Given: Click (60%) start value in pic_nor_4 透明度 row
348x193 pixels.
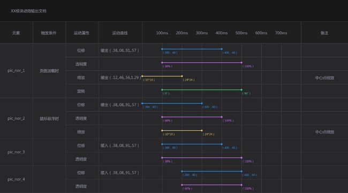Looking at the screenshot, I should click(x=187, y=189).
